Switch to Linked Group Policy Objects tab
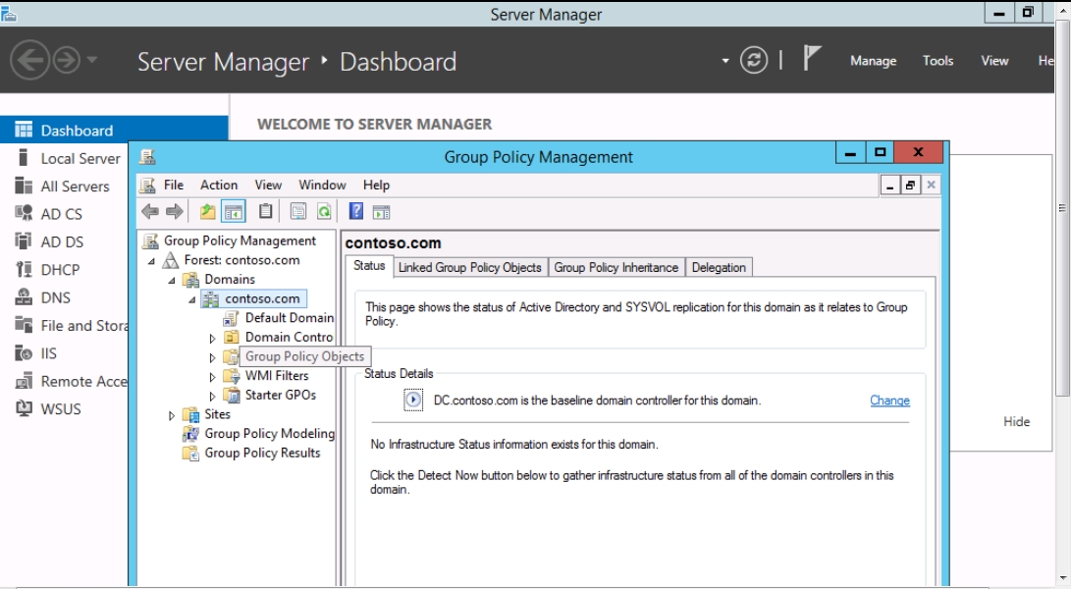The image size is (1071, 589). [x=469, y=267]
